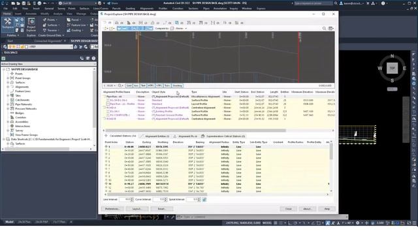Viewport: 418px width, 235px height.
Task: Expand the Alignments tree node in Toolspace
Action: [x=8, y=87]
